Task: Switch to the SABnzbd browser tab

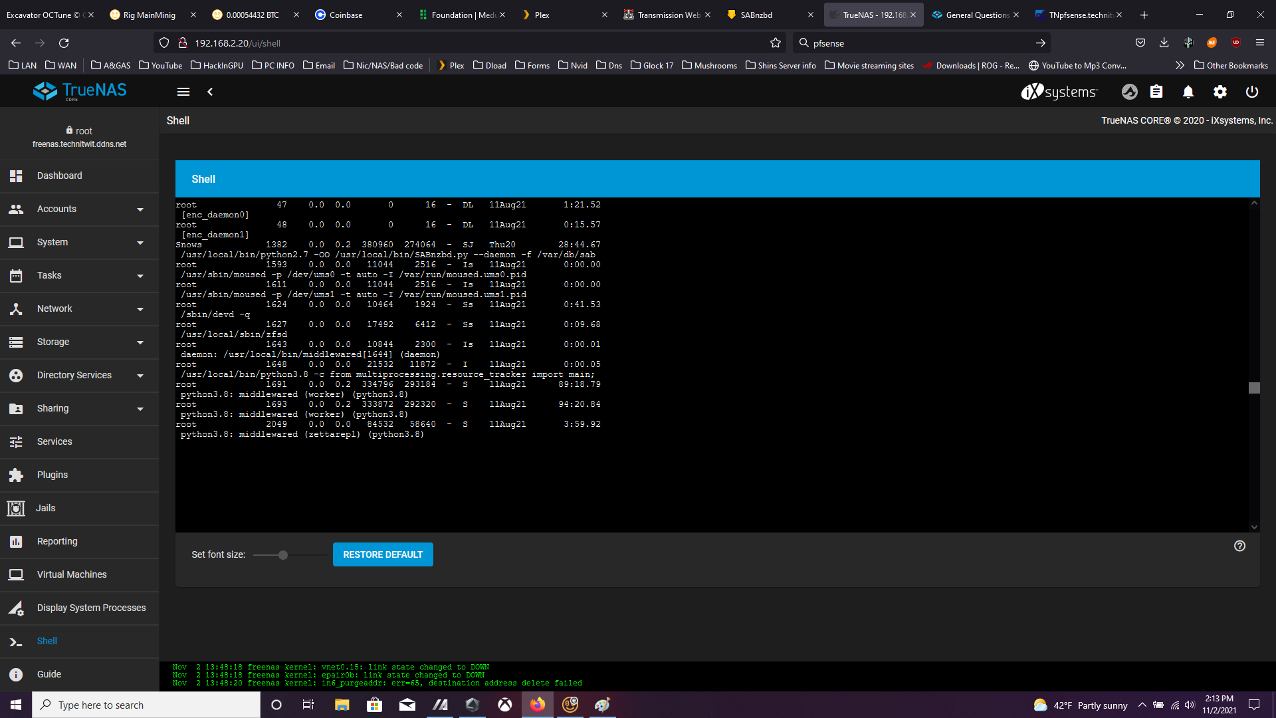Action: [770, 15]
